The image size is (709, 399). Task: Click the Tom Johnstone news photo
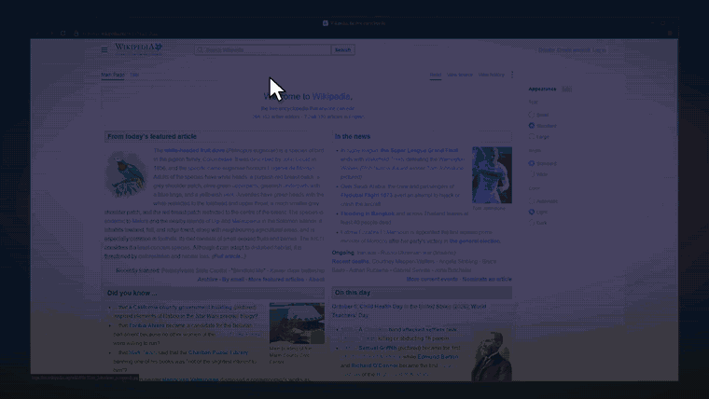click(492, 175)
